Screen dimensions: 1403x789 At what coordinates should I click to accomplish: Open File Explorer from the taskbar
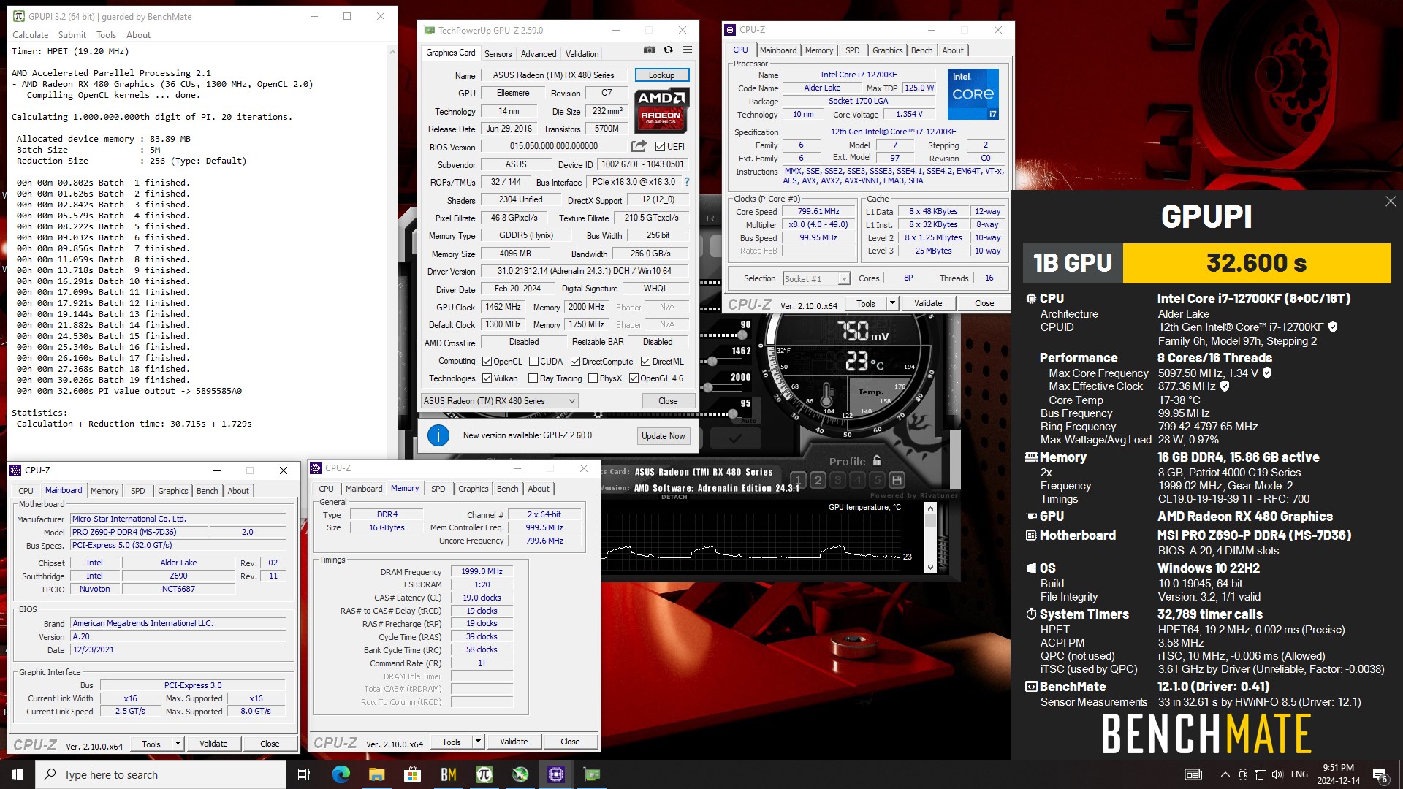pyautogui.click(x=376, y=774)
